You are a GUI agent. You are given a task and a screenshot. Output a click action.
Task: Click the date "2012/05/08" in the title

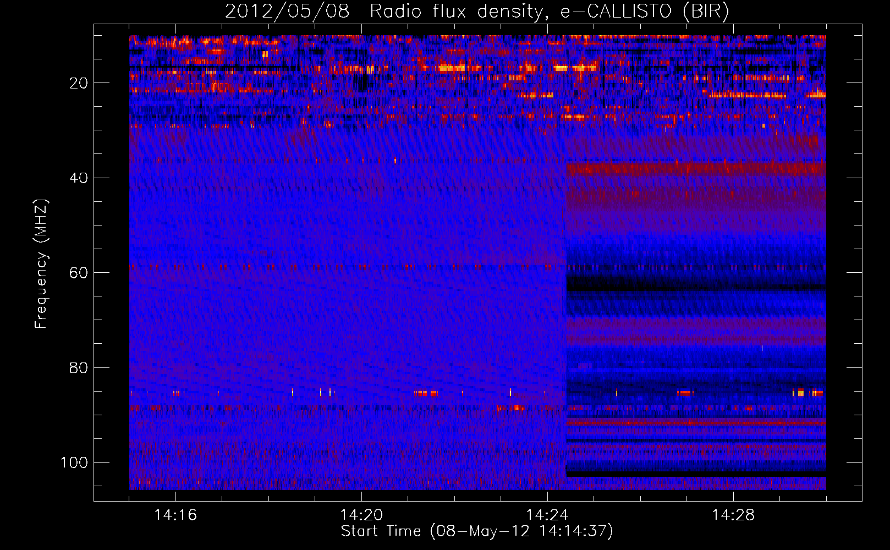click(287, 12)
